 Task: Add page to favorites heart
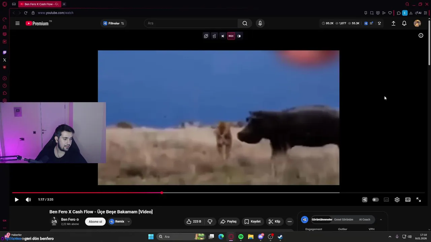pyautogui.click(x=390, y=13)
